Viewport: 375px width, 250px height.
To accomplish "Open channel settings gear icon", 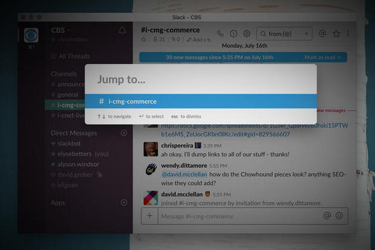I will pyautogui.click(x=247, y=33).
